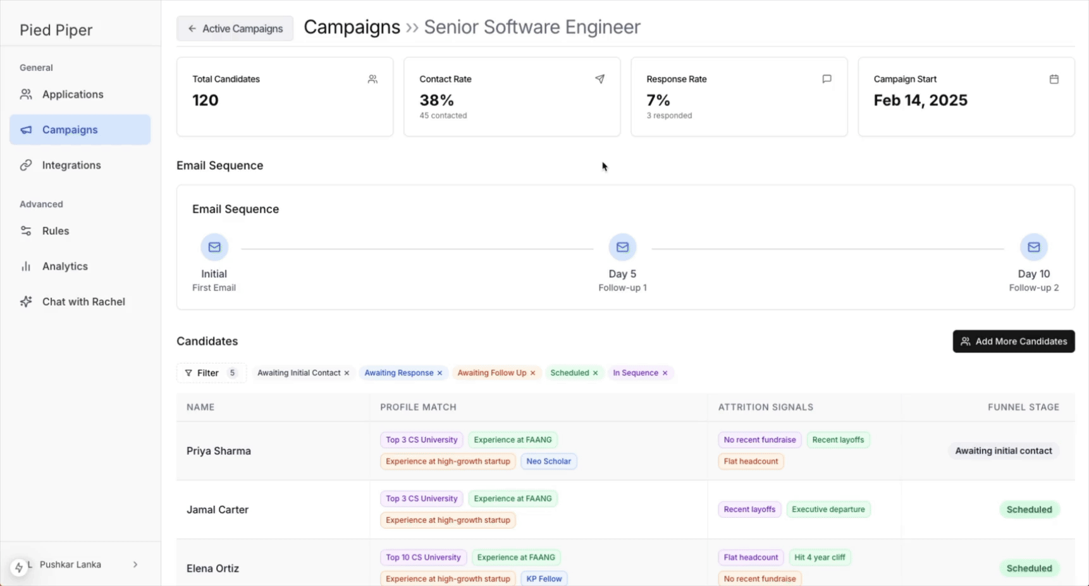Click the lightning bolt icon at bottom left
This screenshot has height=586, width=1089.
[x=19, y=567]
